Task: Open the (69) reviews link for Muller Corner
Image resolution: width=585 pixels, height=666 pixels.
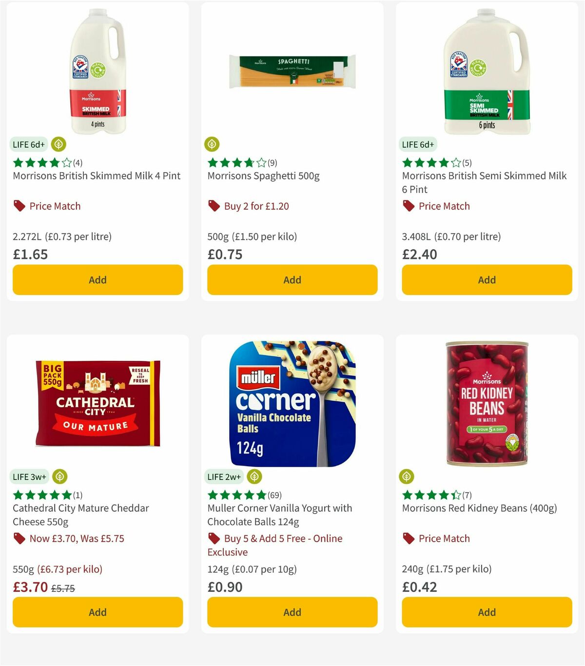Action: pyautogui.click(x=275, y=494)
